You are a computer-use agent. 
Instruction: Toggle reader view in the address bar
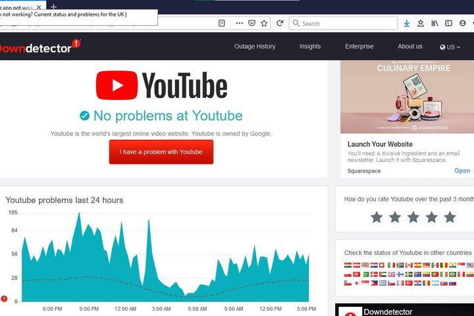(222, 23)
